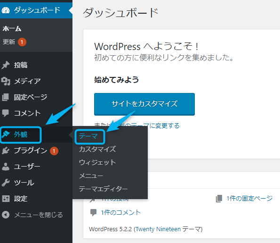Screen dimensions: 280x243
Task: Click the speech bubble icon beside コメント
Action: click(6, 113)
